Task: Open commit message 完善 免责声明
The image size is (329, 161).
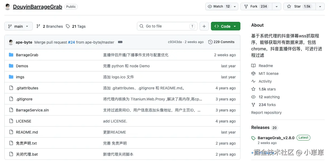Action: click(115, 143)
